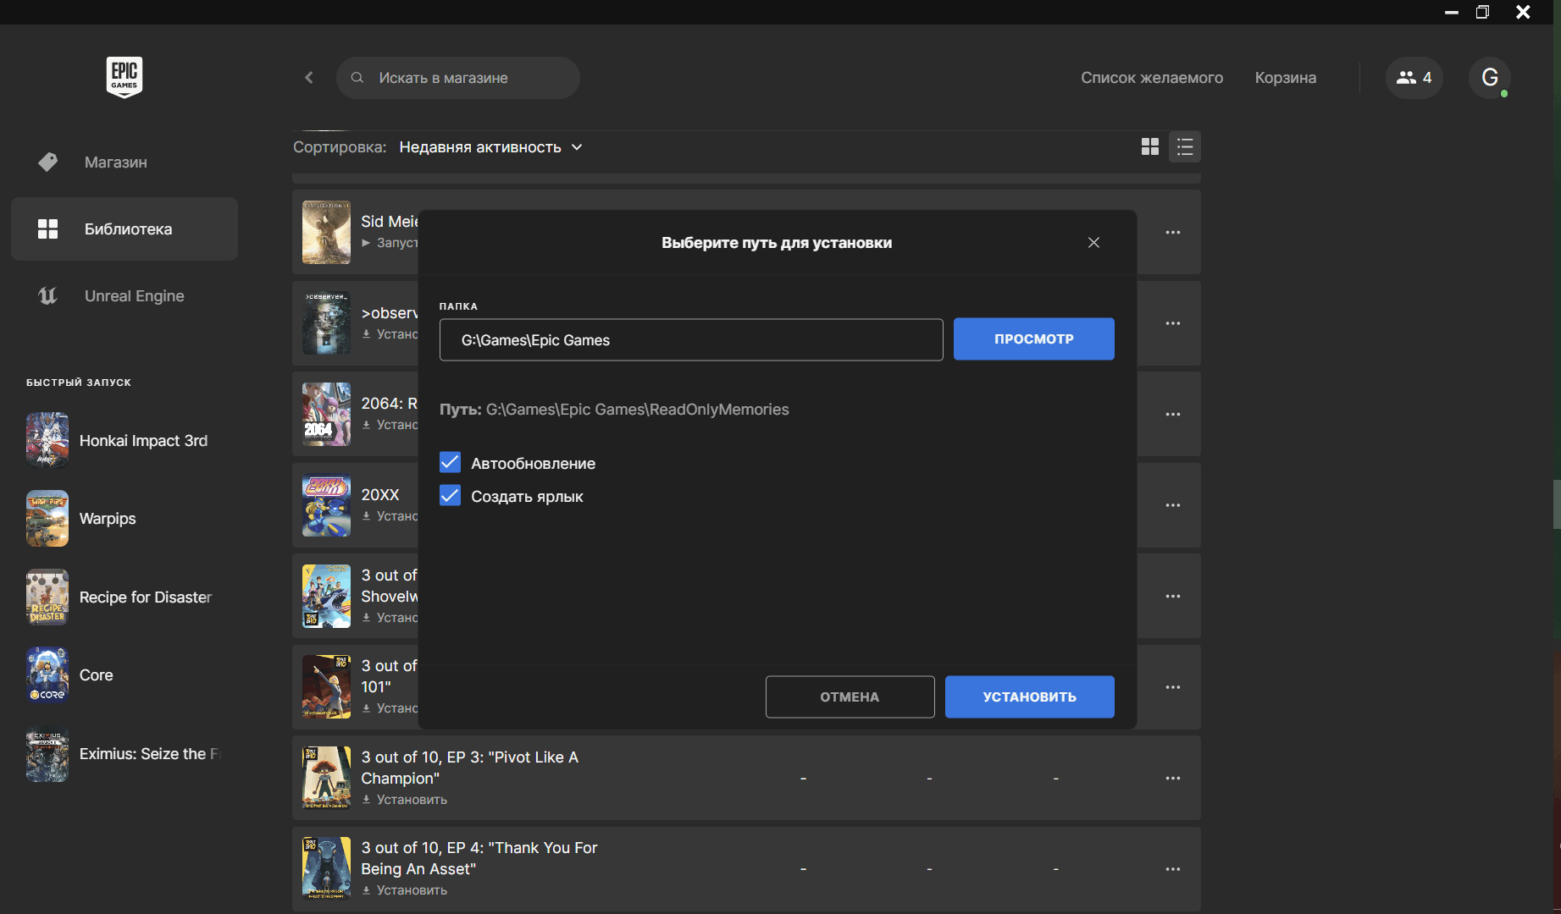This screenshot has height=914, width=1561.
Task: Launch Core from quick launch
Action: 47,675
